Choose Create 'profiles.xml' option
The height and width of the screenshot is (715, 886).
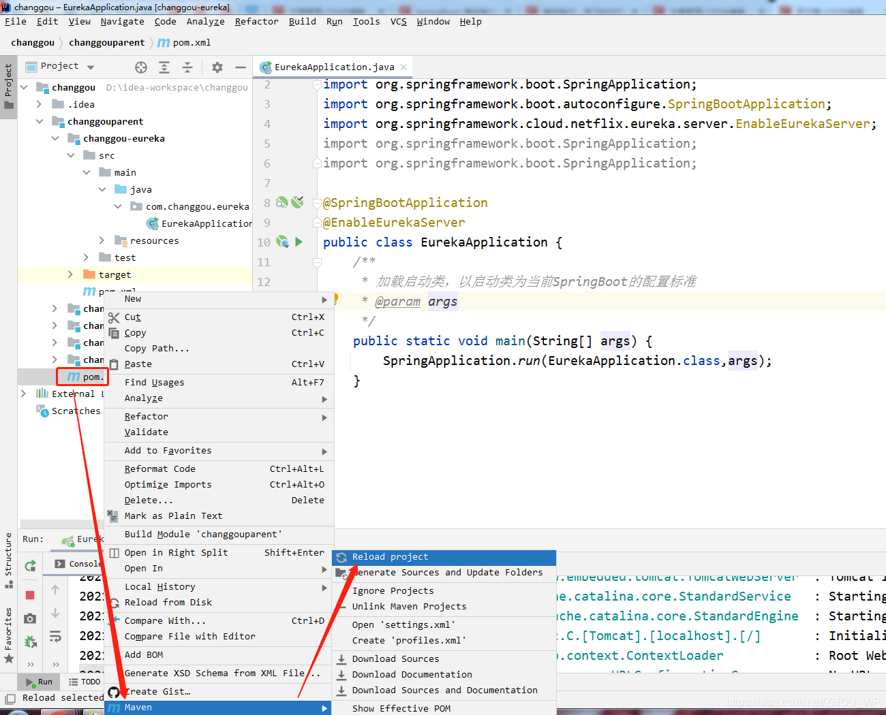[x=444, y=641]
